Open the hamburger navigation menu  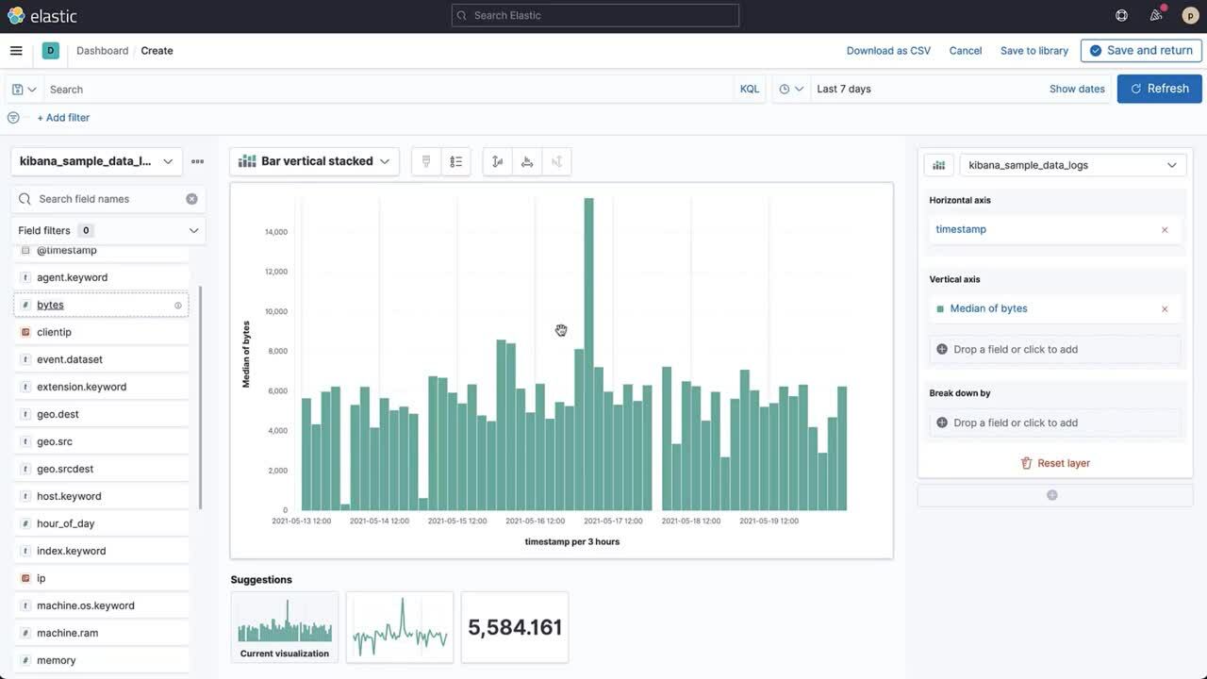[16, 51]
